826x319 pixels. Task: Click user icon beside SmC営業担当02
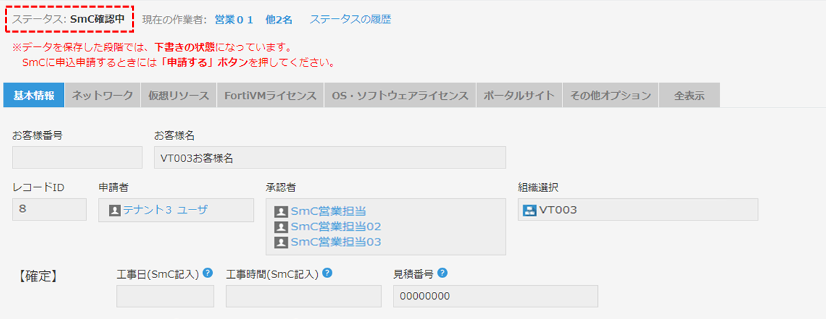pos(282,227)
